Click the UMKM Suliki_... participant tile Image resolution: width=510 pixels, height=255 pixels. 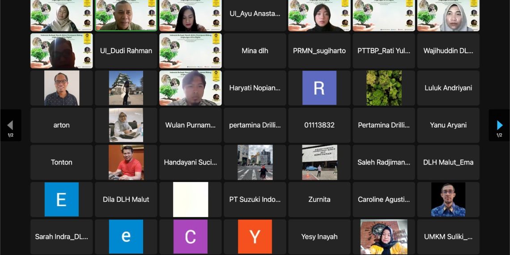coord(448,237)
